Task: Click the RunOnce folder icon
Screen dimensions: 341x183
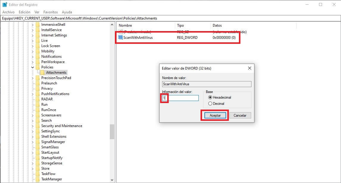Action: 37,110
